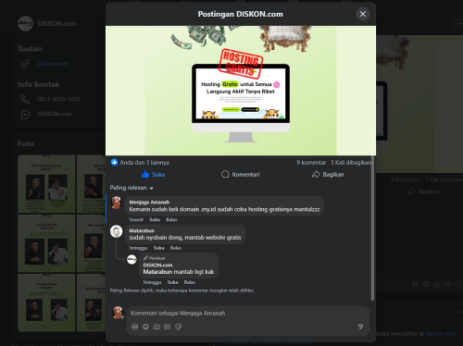Screen dimensions: 463x346
Task: Like Menjaga Amanah's comment via Suka
Action: (155, 219)
